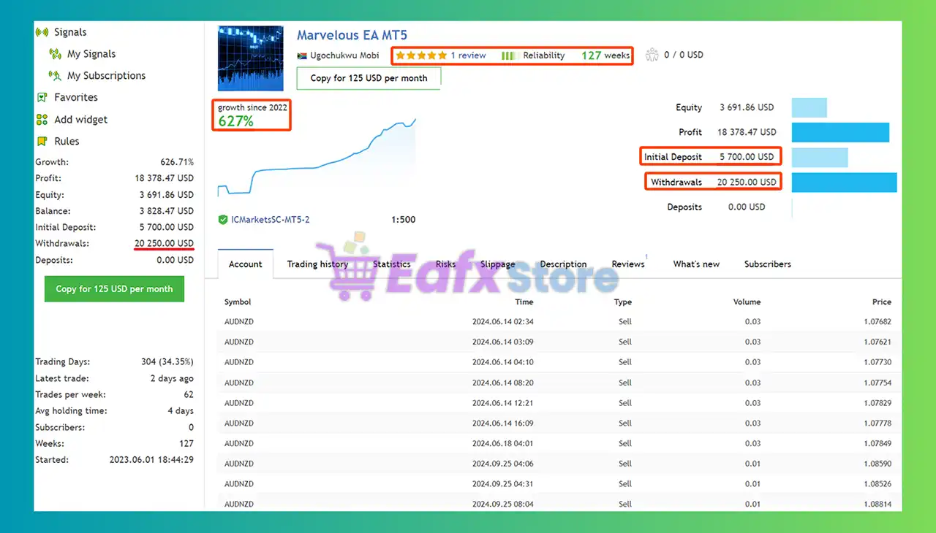936x533 pixels.
Task: Click the Favorites star icon
Action: click(42, 97)
